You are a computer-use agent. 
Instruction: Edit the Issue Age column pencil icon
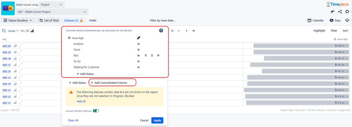tap(139, 38)
